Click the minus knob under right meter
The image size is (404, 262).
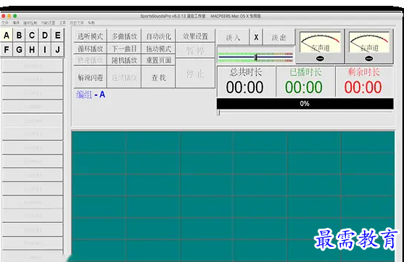coord(369,59)
